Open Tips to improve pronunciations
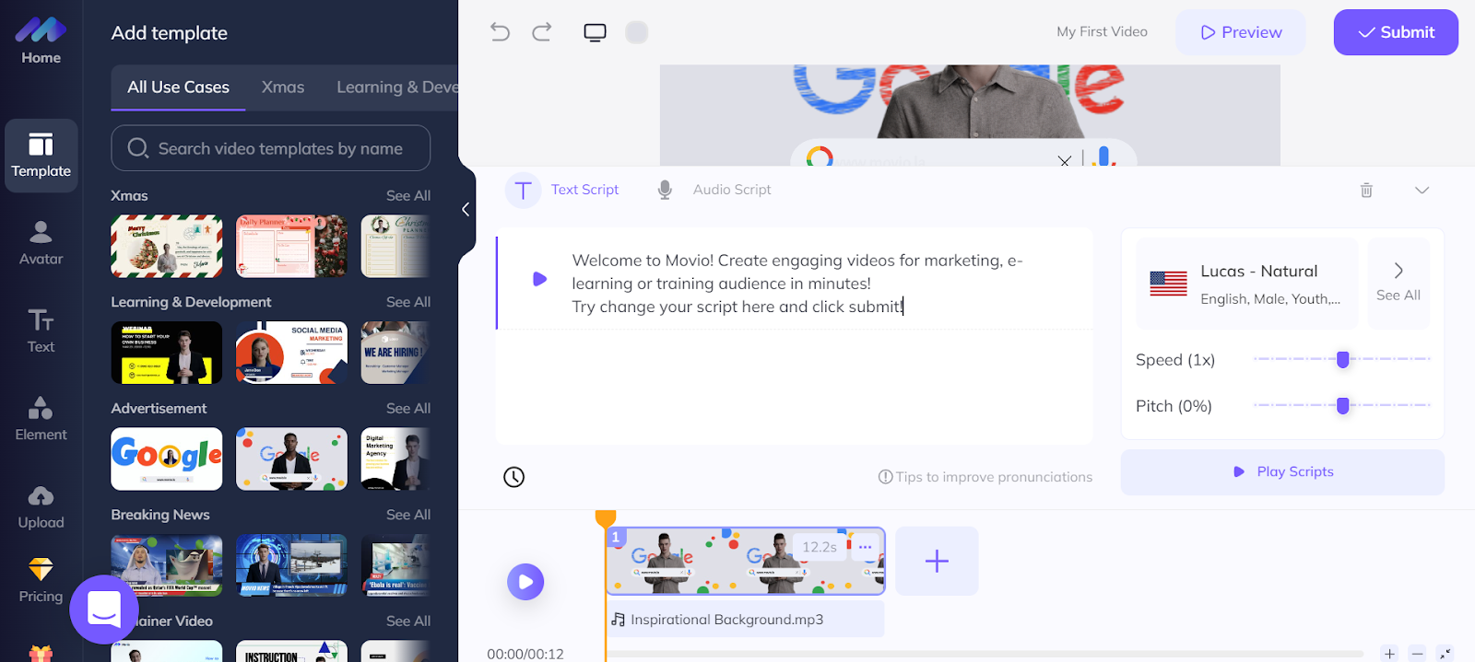This screenshot has height=662, width=1475. coord(985,477)
